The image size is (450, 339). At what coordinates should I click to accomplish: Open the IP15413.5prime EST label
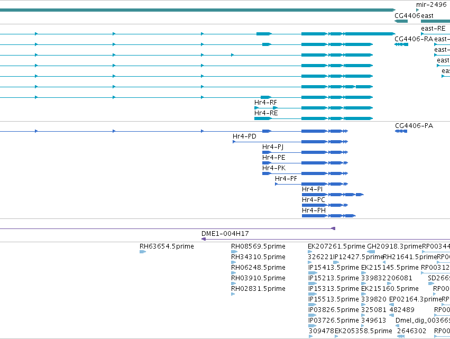coord(334,268)
